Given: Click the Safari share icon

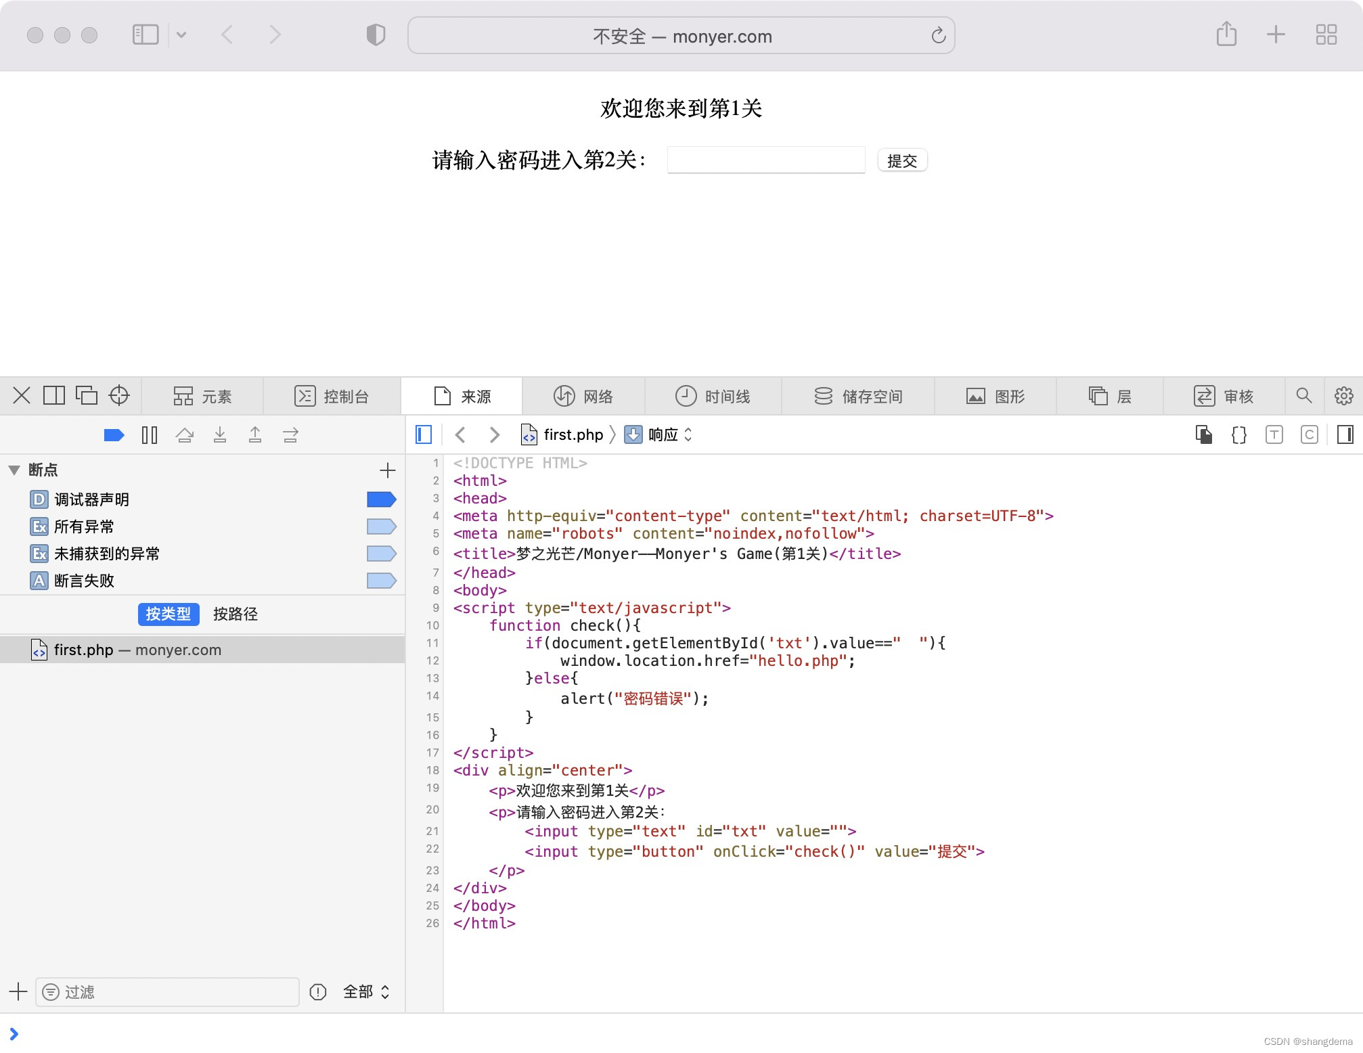Looking at the screenshot, I should (x=1226, y=35).
